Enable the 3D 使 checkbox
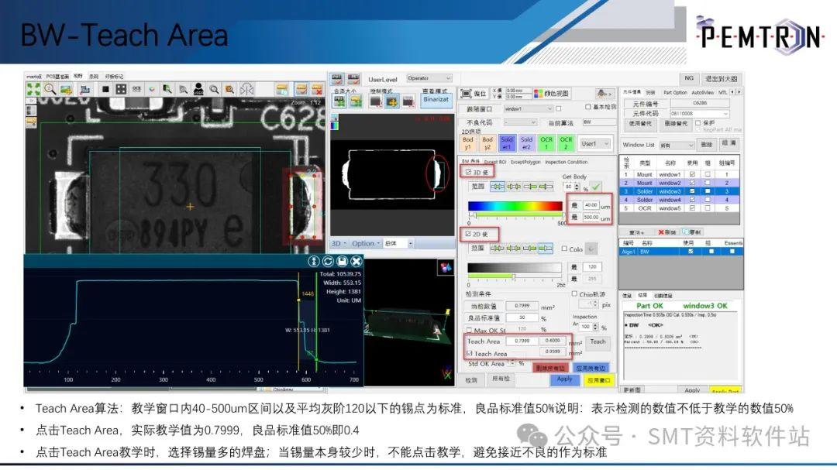The height and width of the screenshot is (470, 837). [x=470, y=170]
